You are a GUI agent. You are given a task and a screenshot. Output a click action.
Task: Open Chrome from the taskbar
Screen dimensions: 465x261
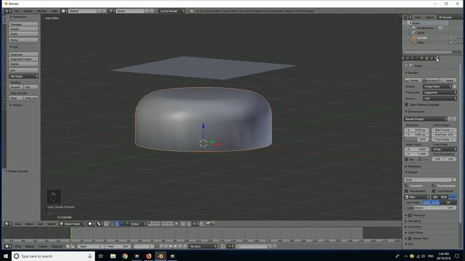click(125, 256)
